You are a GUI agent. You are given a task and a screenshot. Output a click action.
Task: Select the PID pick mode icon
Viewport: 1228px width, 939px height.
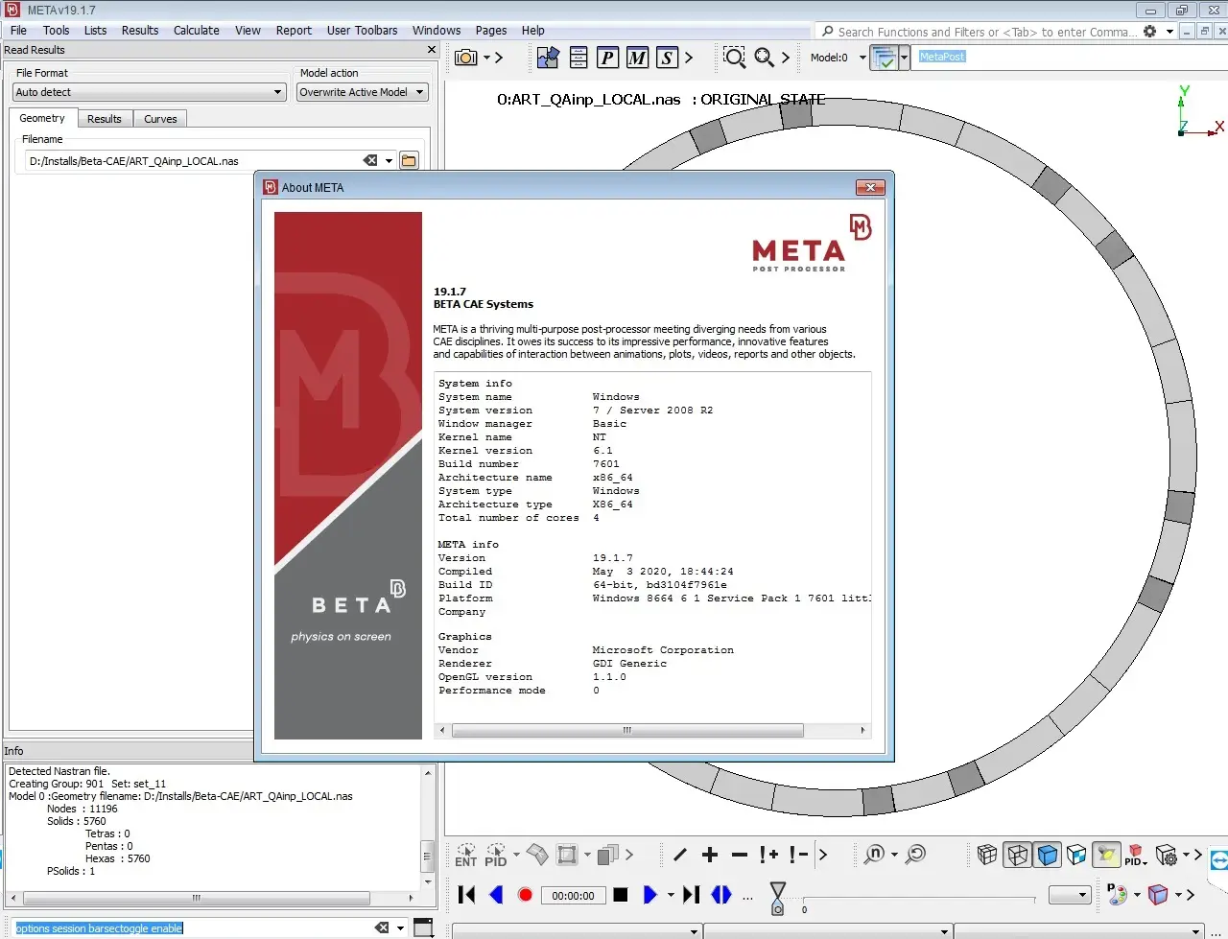496,855
